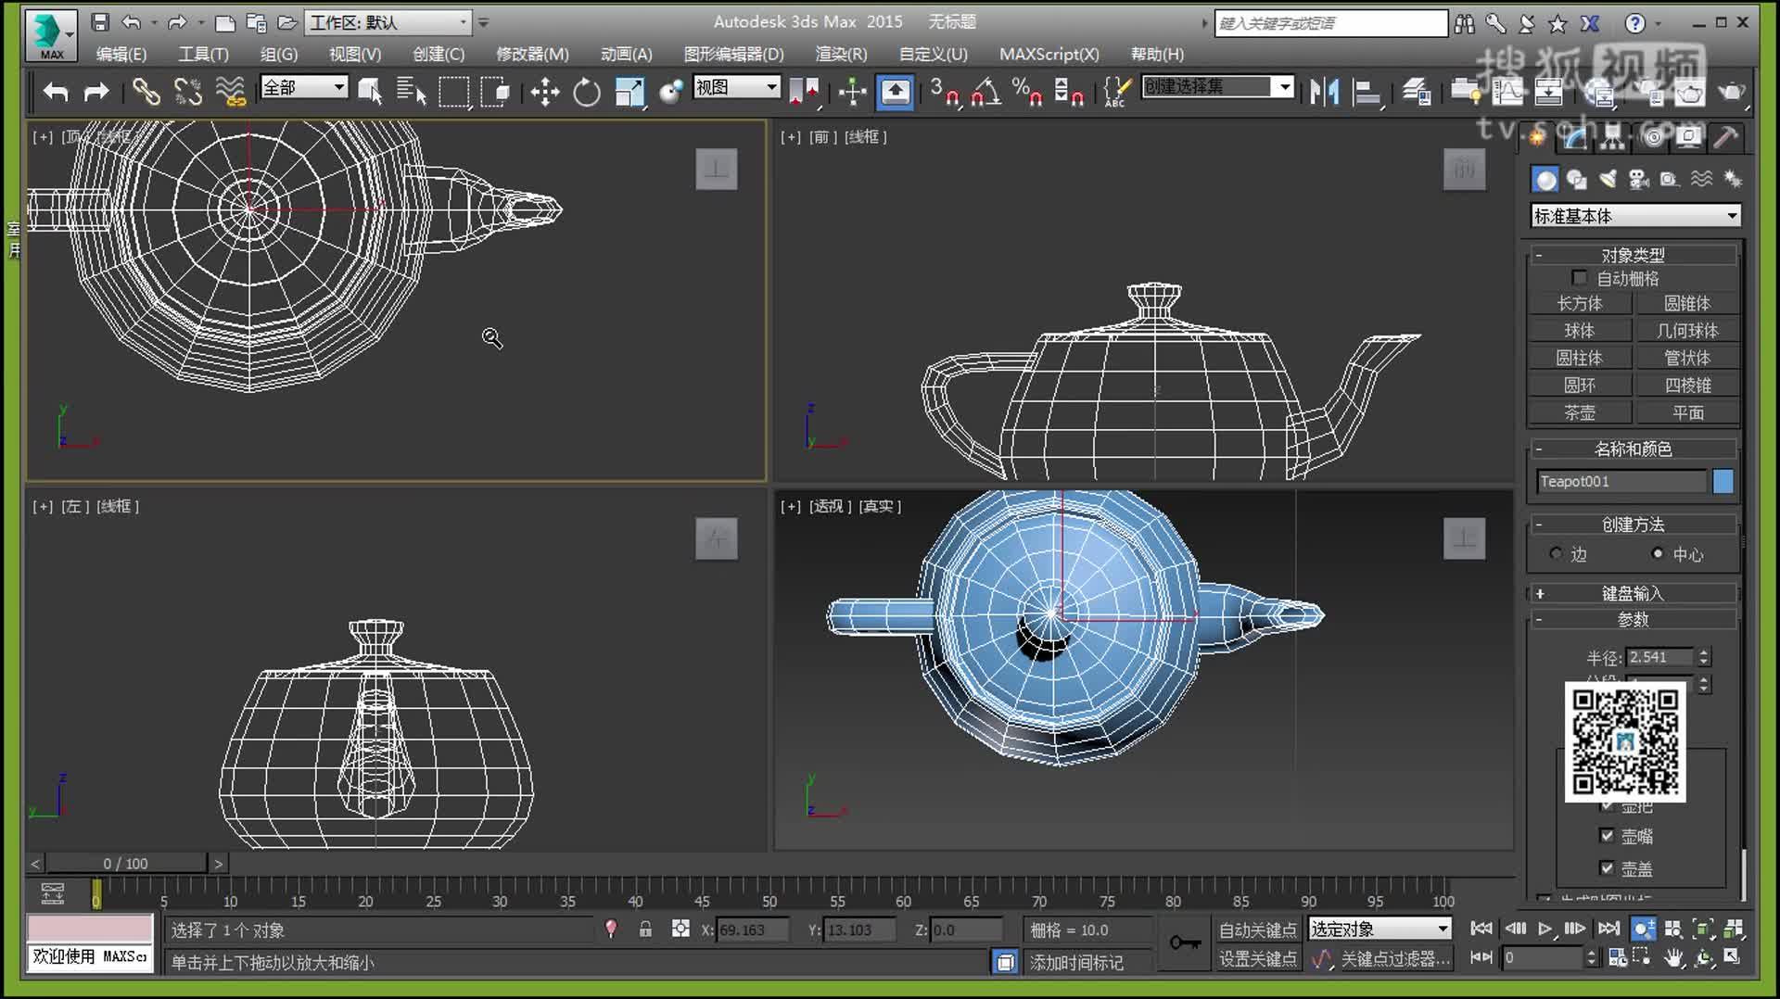Open the Cameras category in Create panel
This screenshot has height=999, width=1780.
[1638, 179]
